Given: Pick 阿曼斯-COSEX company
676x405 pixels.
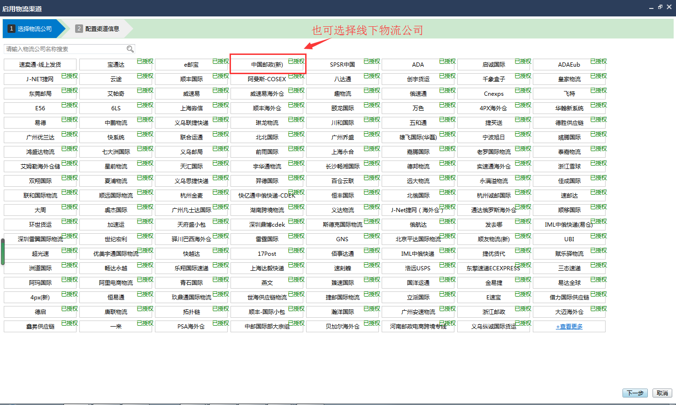Looking at the screenshot, I should [x=267, y=79].
